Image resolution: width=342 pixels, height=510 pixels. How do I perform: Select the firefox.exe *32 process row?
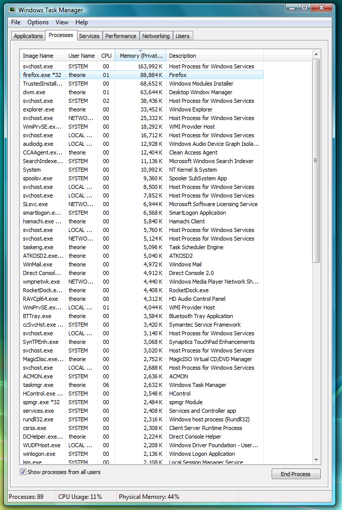coord(142,75)
